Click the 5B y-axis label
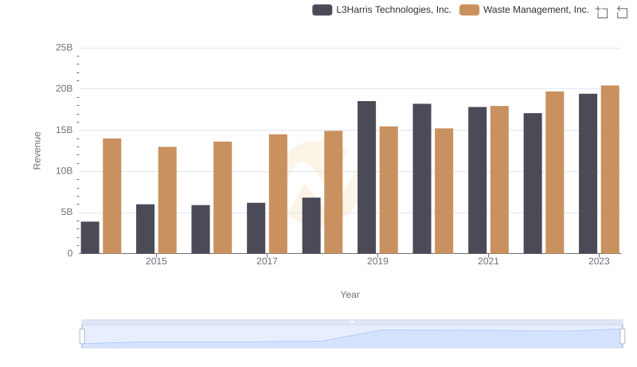Screen dimensions: 637x367 67,212
